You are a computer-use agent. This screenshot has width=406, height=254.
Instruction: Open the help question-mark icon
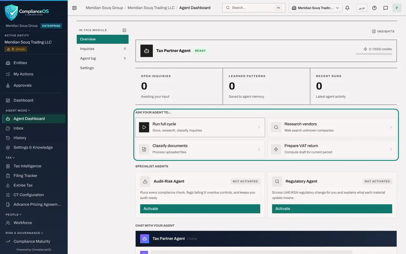[x=374, y=8]
